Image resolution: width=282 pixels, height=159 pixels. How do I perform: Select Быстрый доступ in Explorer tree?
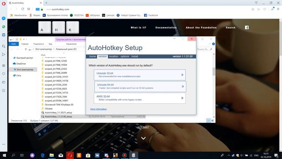pyautogui.click(x=23, y=58)
